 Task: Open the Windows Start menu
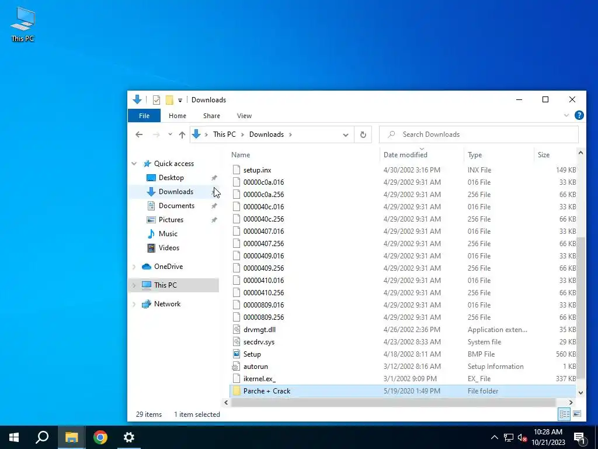(x=14, y=437)
